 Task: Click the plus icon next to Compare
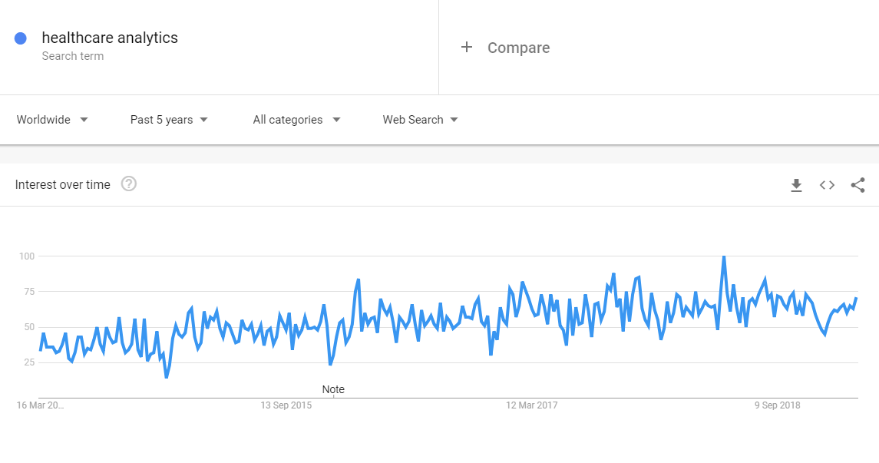pyautogui.click(x=467, y=47)
